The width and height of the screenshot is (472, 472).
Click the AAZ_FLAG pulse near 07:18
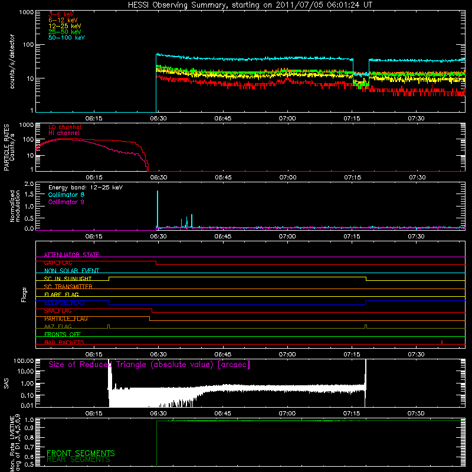click(366, 326)
